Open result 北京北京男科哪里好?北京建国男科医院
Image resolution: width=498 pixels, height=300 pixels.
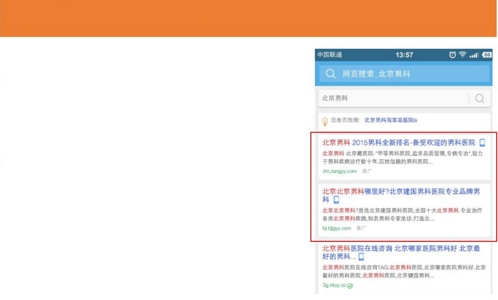[401, 195]
